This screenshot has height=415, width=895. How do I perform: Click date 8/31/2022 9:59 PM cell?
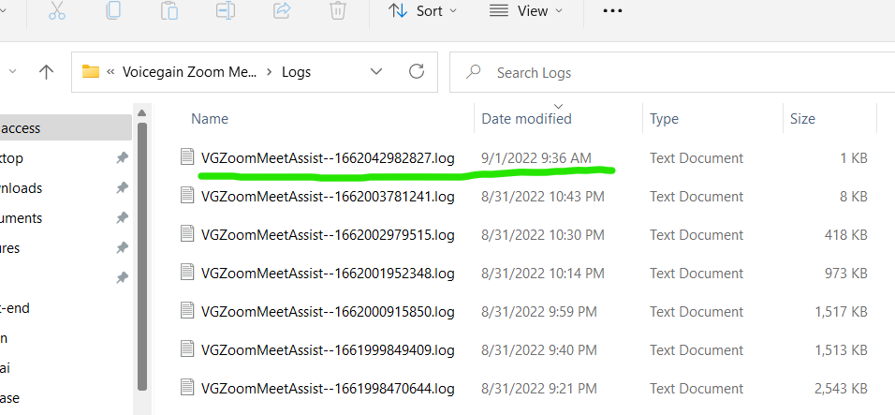539,312
